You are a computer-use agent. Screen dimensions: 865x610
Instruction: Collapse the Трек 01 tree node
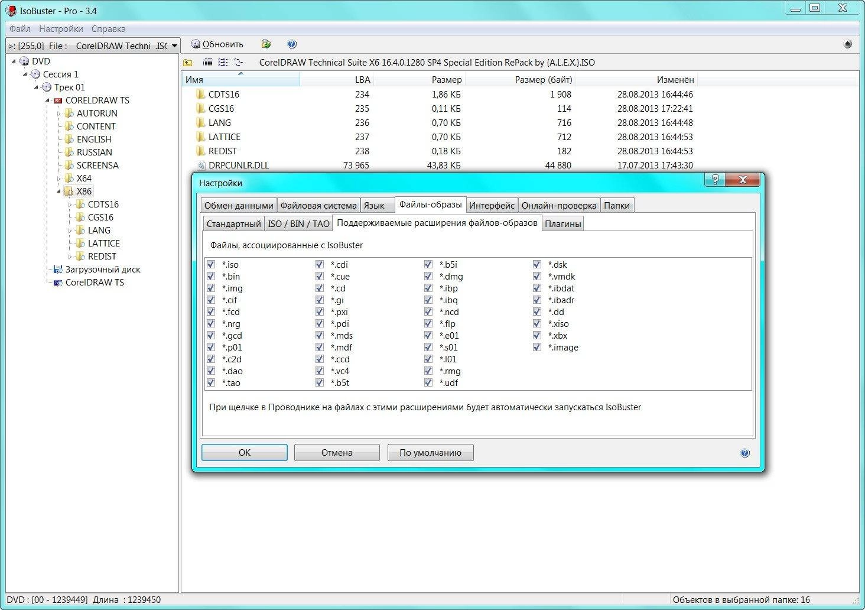(37, 87)
